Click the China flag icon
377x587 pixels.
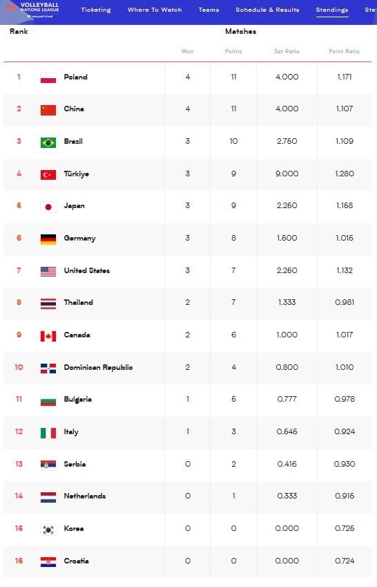(x=48, y=110)
